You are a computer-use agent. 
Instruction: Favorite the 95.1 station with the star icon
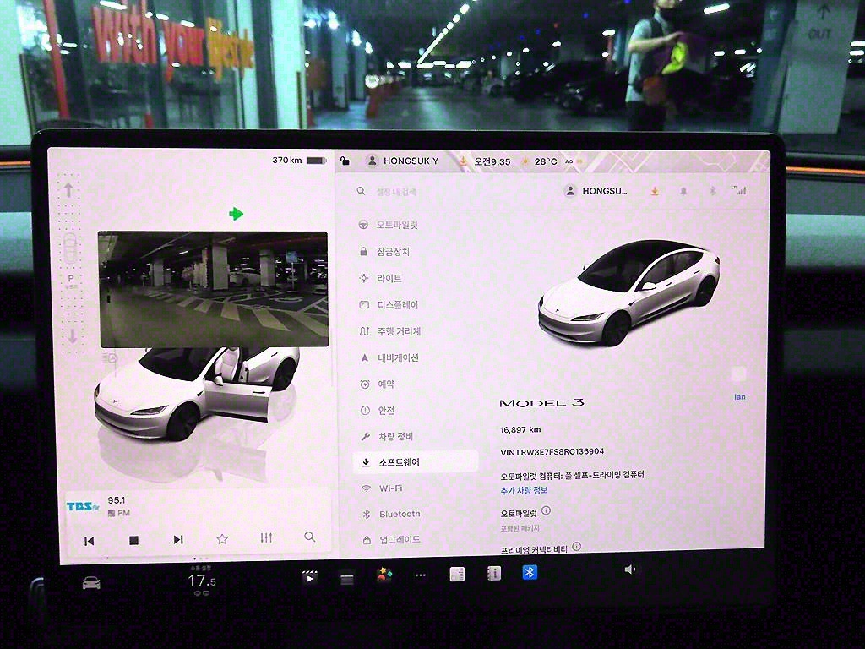pyautogui.click(x=222, y=538)
